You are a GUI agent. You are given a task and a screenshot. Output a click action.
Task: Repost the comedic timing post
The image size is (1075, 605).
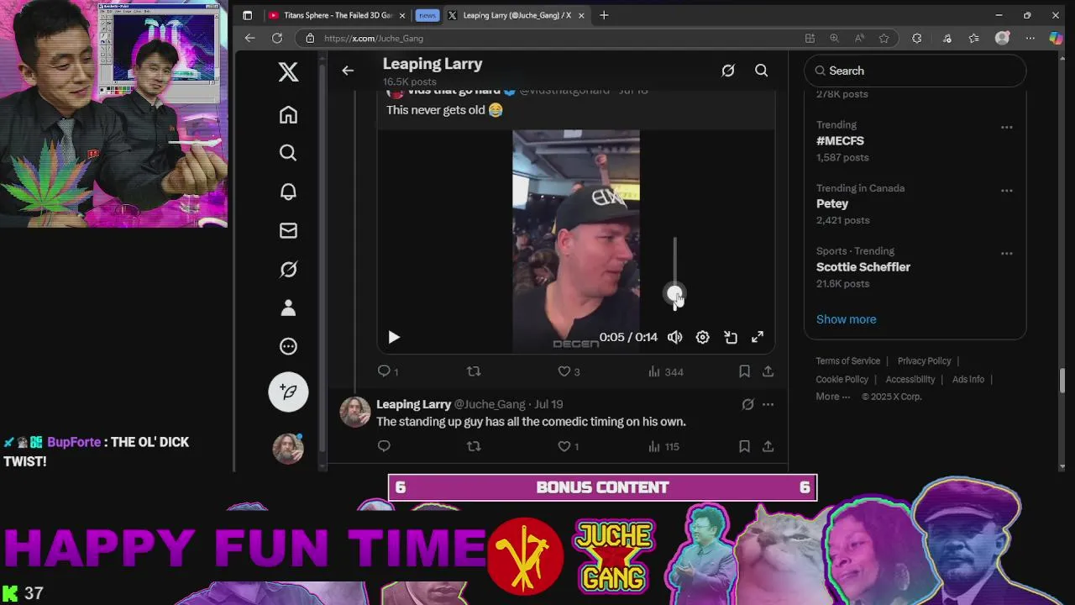pos(474,446)
